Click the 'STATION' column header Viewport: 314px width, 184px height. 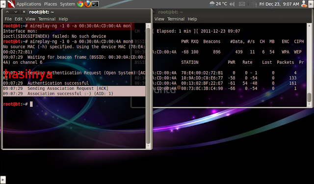(x=190, y=62)
